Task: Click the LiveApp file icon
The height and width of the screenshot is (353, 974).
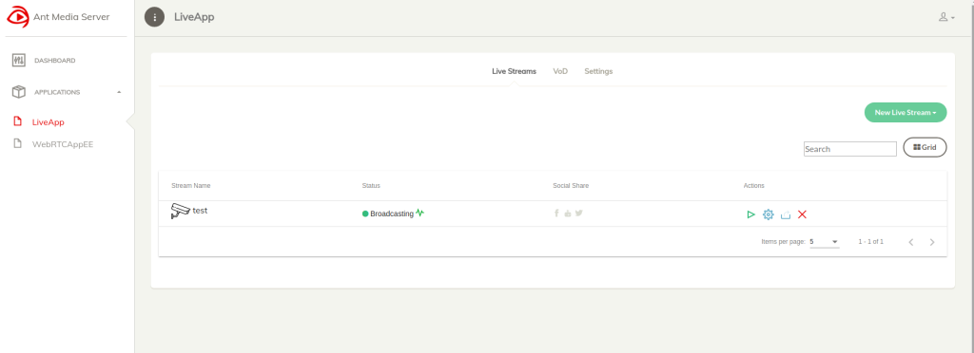Action: (17, 121)
